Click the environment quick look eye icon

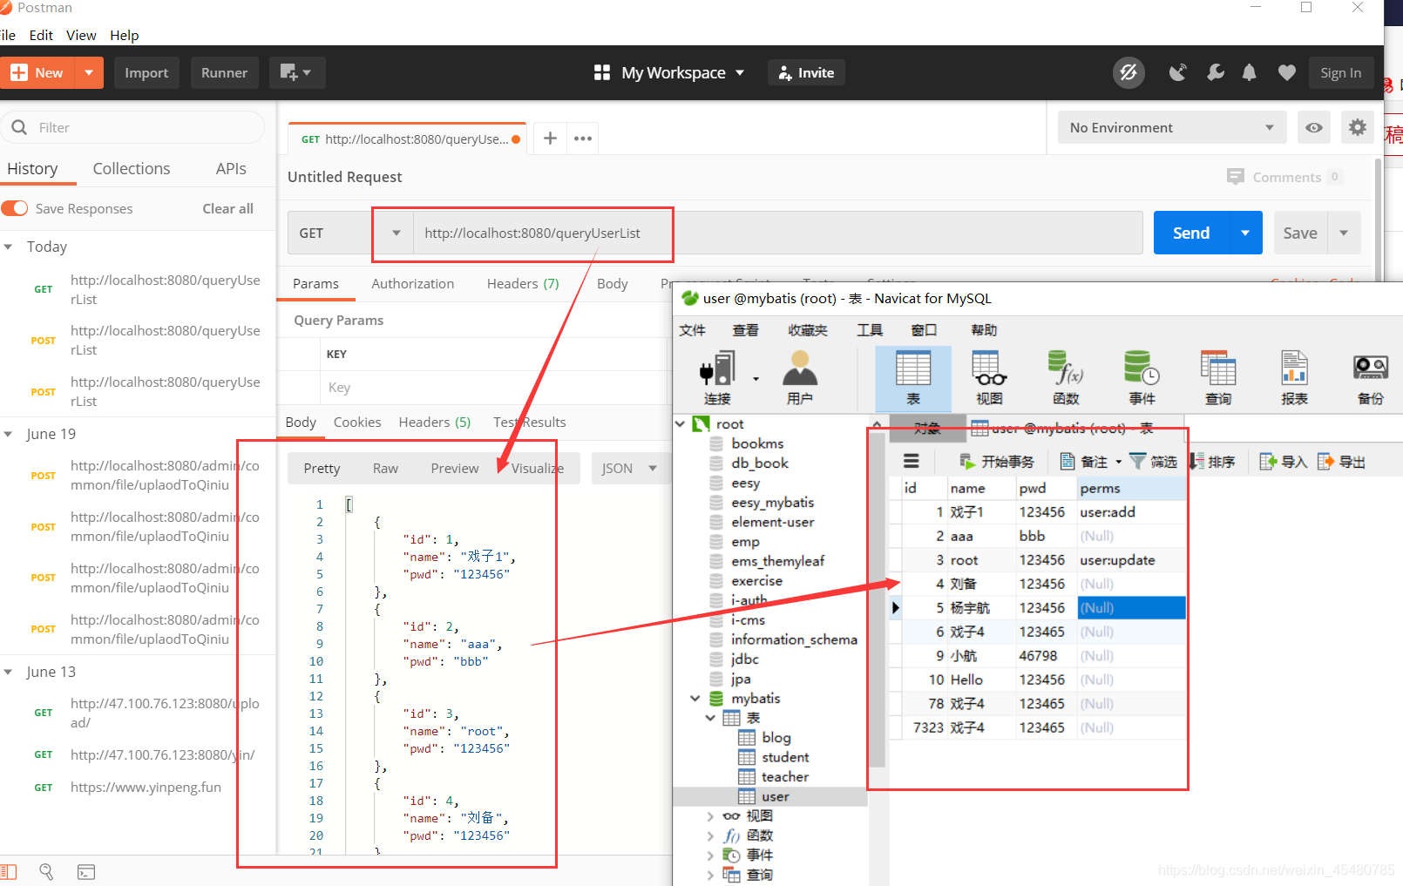[x=1314, y=128]
